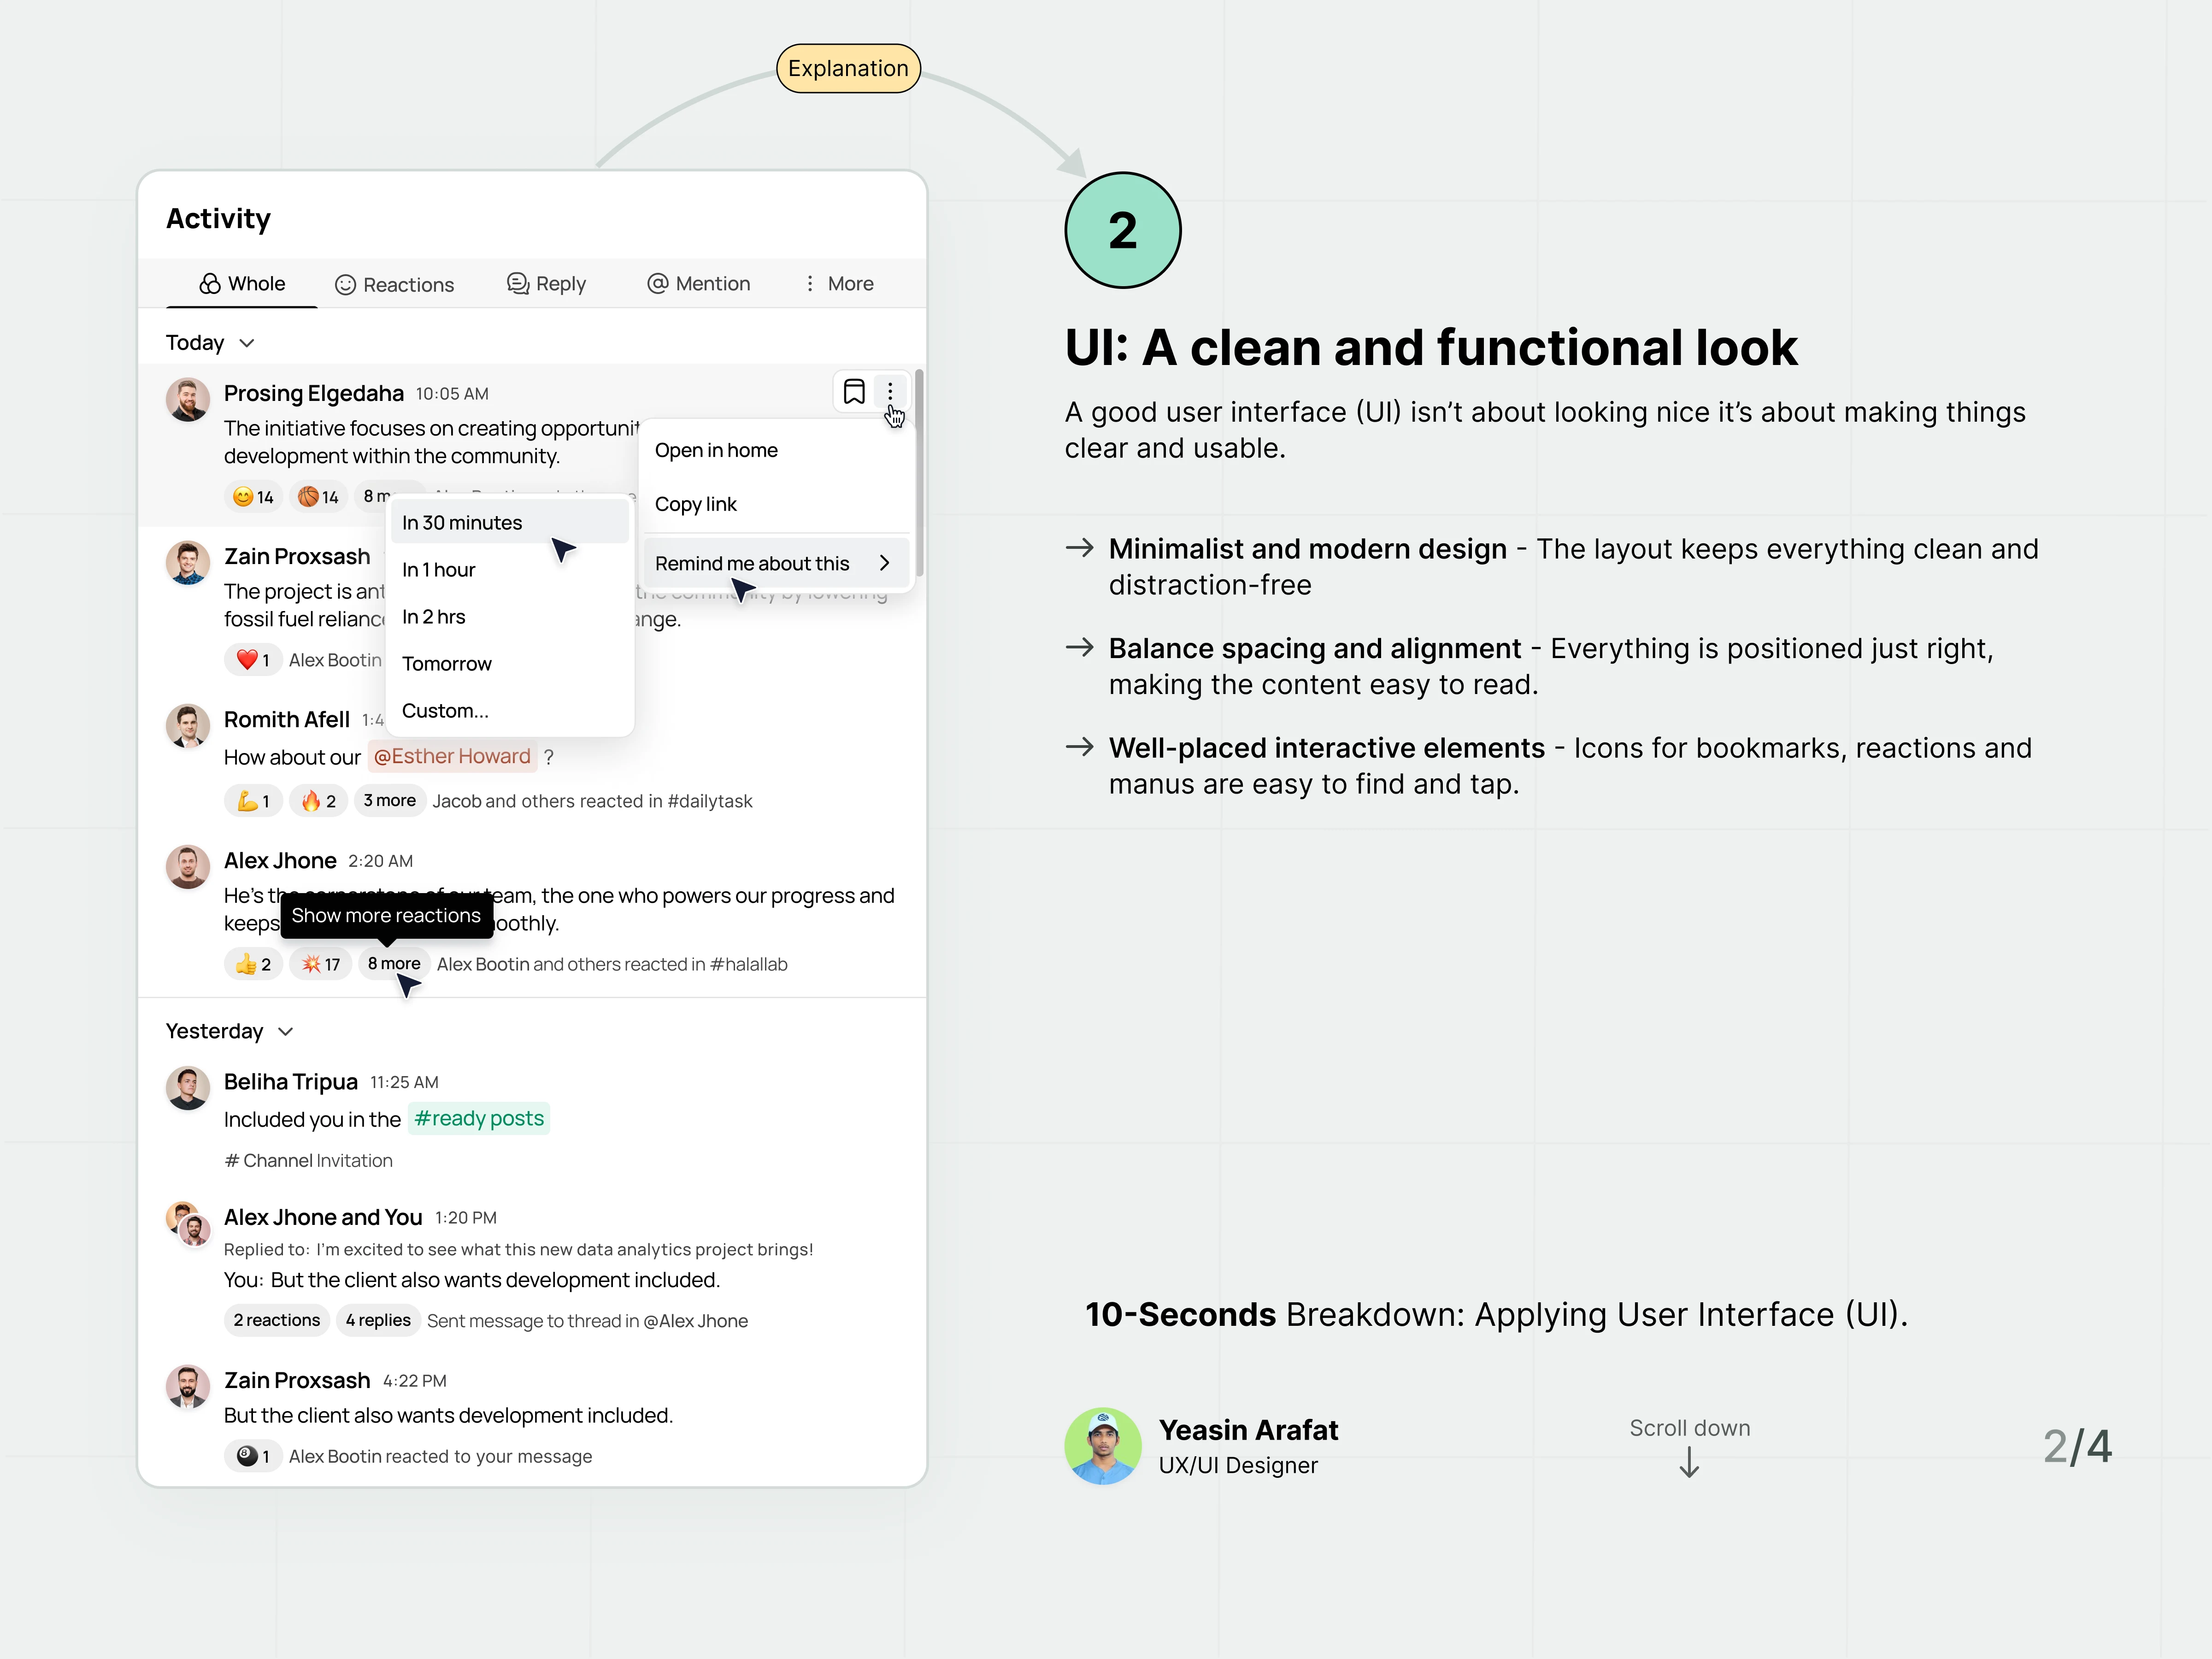Click the 4 replies chip
2212x1659 pixels.
(378, 1320)
